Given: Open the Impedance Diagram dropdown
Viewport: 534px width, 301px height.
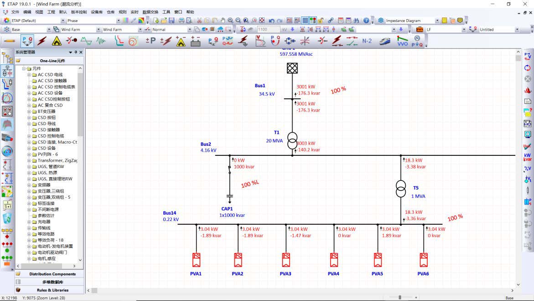Looking at the screenshot, I should (437, 21).
